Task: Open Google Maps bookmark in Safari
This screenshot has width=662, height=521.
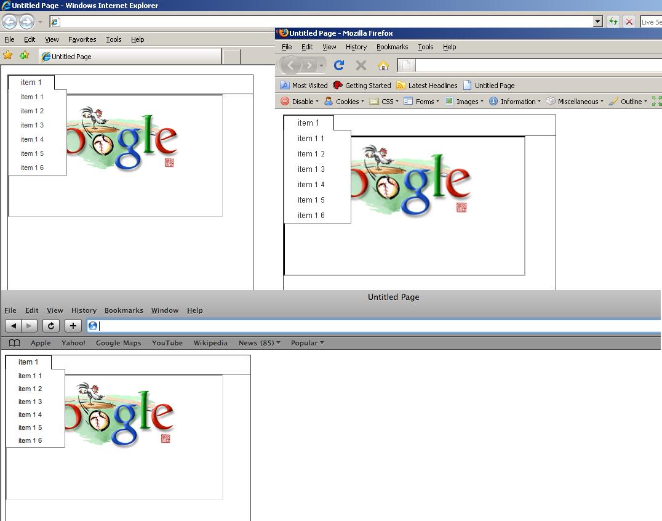Action: [119, 343]
